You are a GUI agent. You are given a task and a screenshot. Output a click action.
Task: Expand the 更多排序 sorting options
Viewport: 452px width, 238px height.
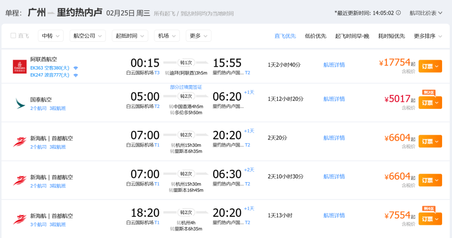tap(428, 36)
